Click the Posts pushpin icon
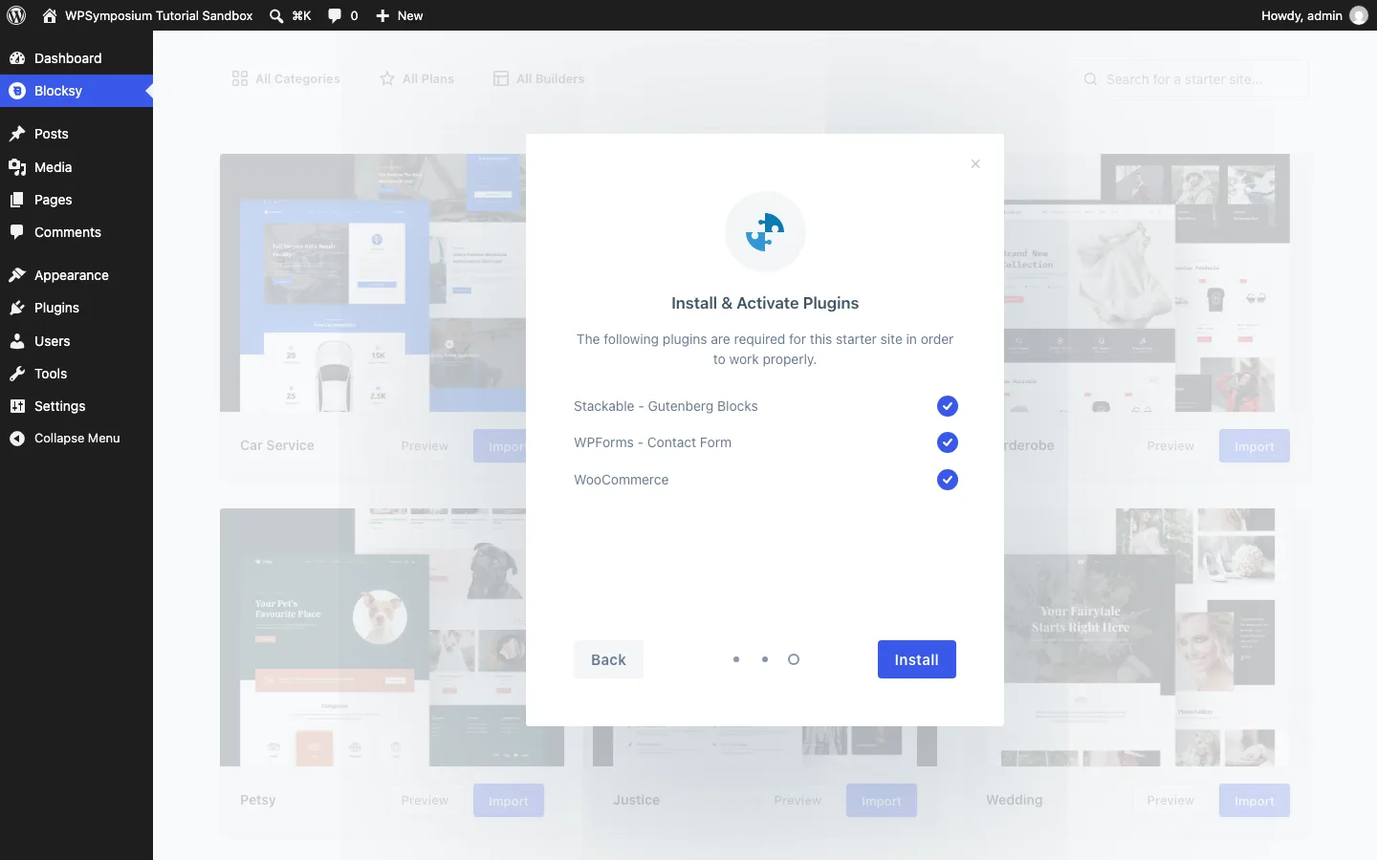The height and width of the screenshot is (860, 1377). coord(17,134)
